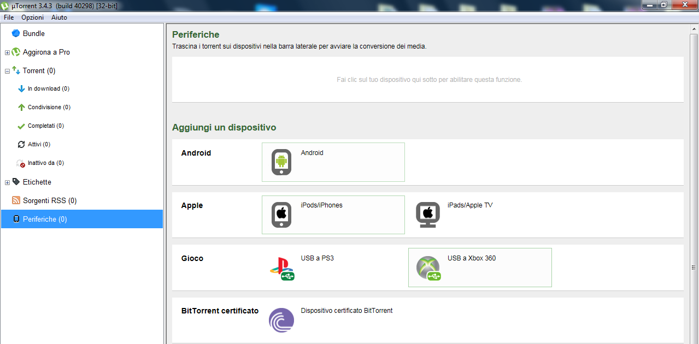Click the refresh arrows icon for Attivi

tap(21, 145)
